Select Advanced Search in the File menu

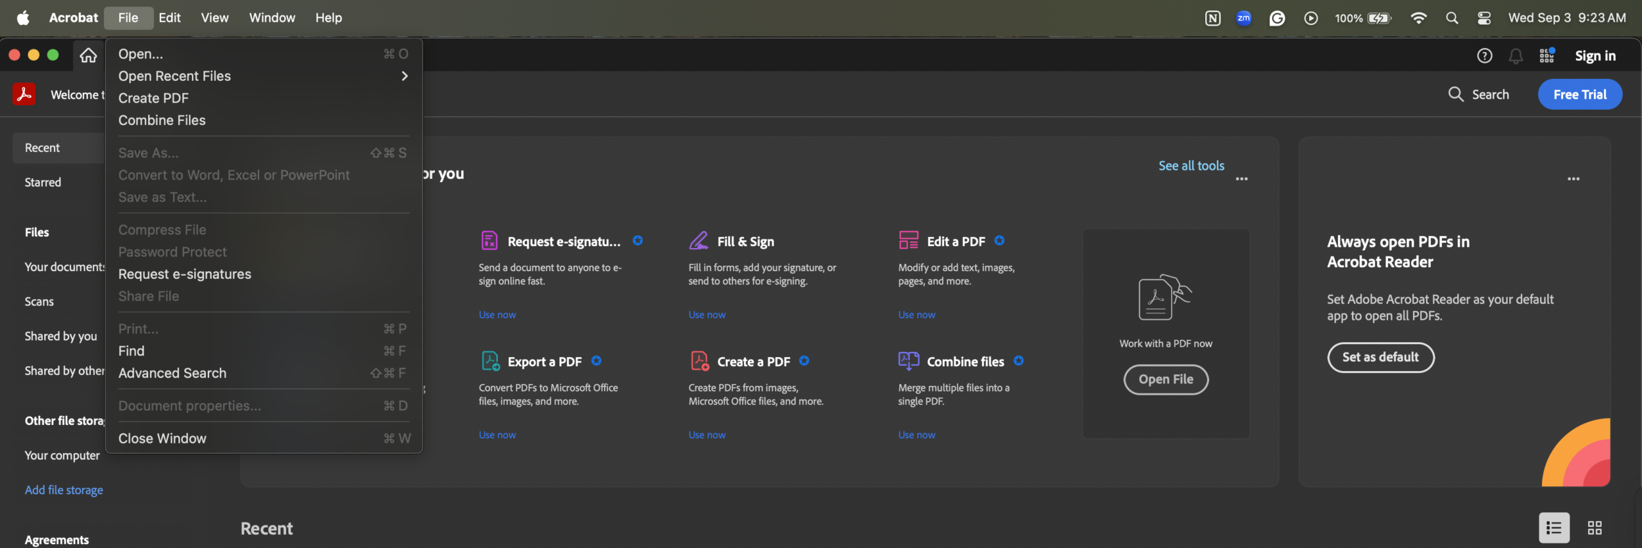(x=173, y=373)
